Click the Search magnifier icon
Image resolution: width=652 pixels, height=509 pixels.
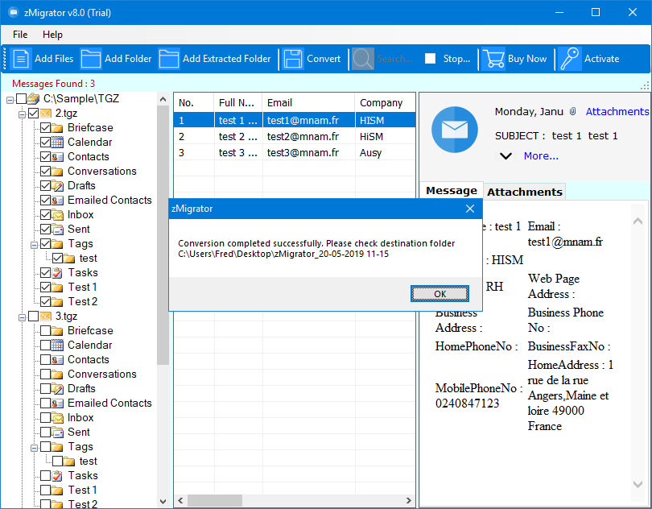point(362,59)
